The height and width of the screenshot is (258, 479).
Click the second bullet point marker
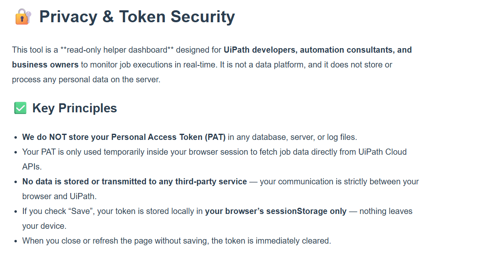[16, 153]
